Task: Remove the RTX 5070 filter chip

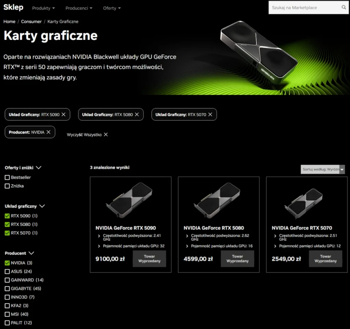Action: (x=210, y=115)
